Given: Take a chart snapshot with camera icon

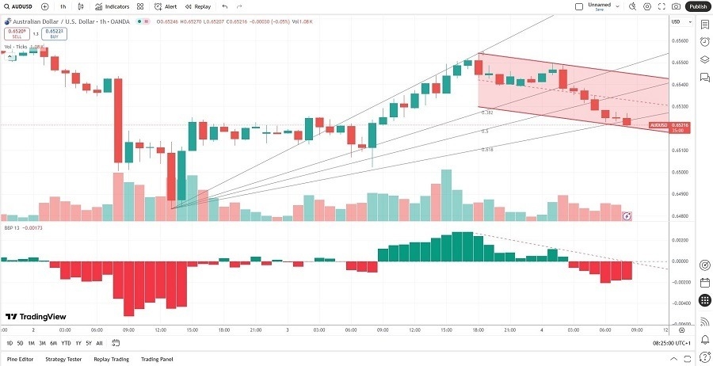Looking at the screenshot, I should pyautogui.click(x=676, y=6).
